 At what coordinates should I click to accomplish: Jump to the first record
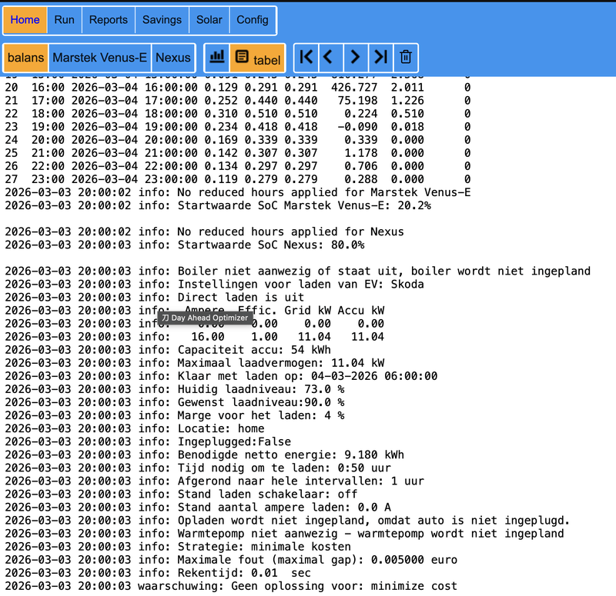click(306, 57)
